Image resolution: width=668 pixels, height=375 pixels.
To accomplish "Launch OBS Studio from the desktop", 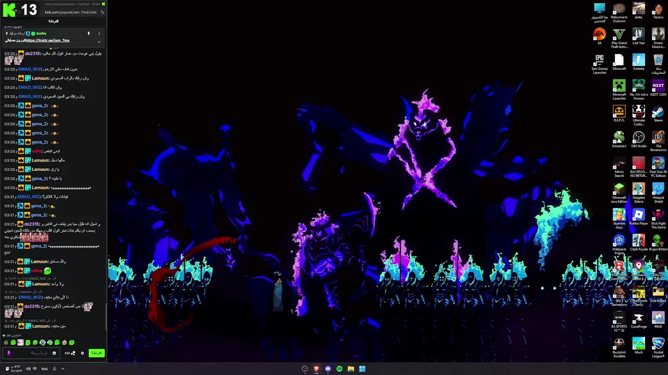I will click(x=639, y=139).
